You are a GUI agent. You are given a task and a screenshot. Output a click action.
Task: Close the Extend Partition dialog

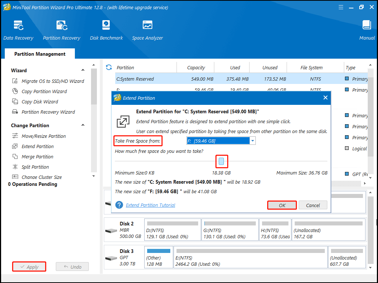[x=326, y=98]
